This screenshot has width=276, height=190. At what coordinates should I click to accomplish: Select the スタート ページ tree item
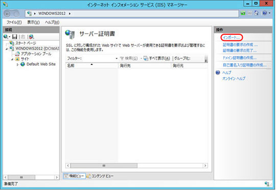click(x=26, y=43)
